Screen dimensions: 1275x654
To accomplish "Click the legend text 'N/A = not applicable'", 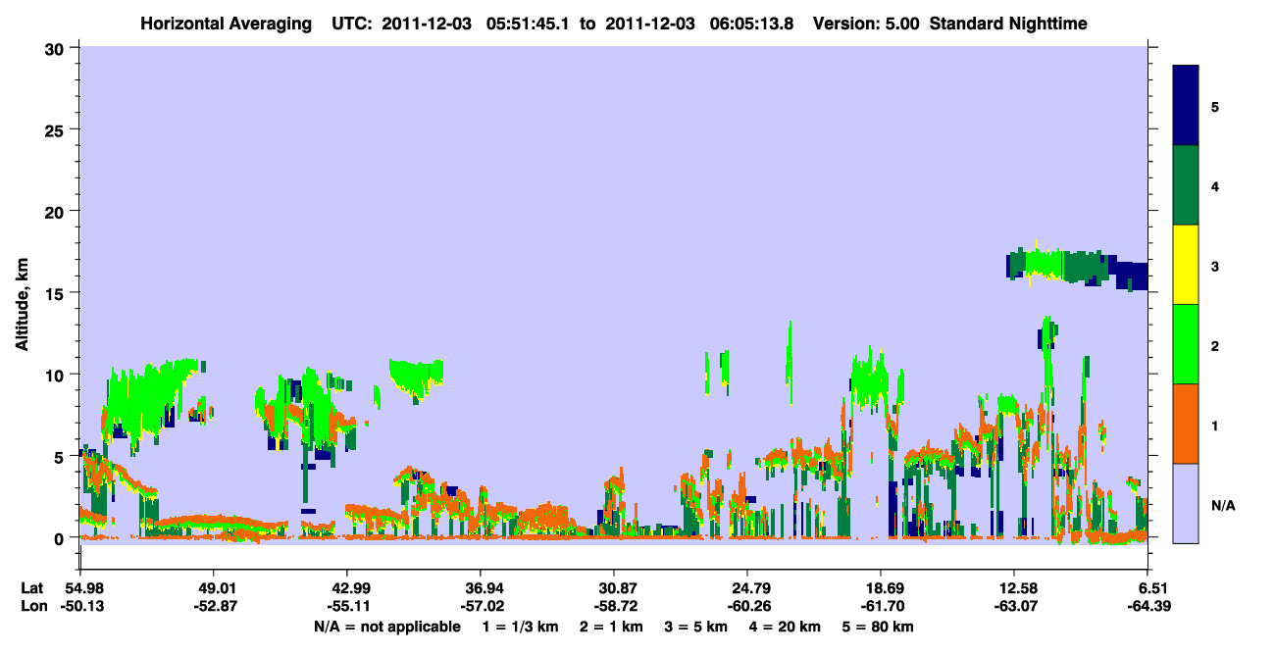I will (386, 626).
